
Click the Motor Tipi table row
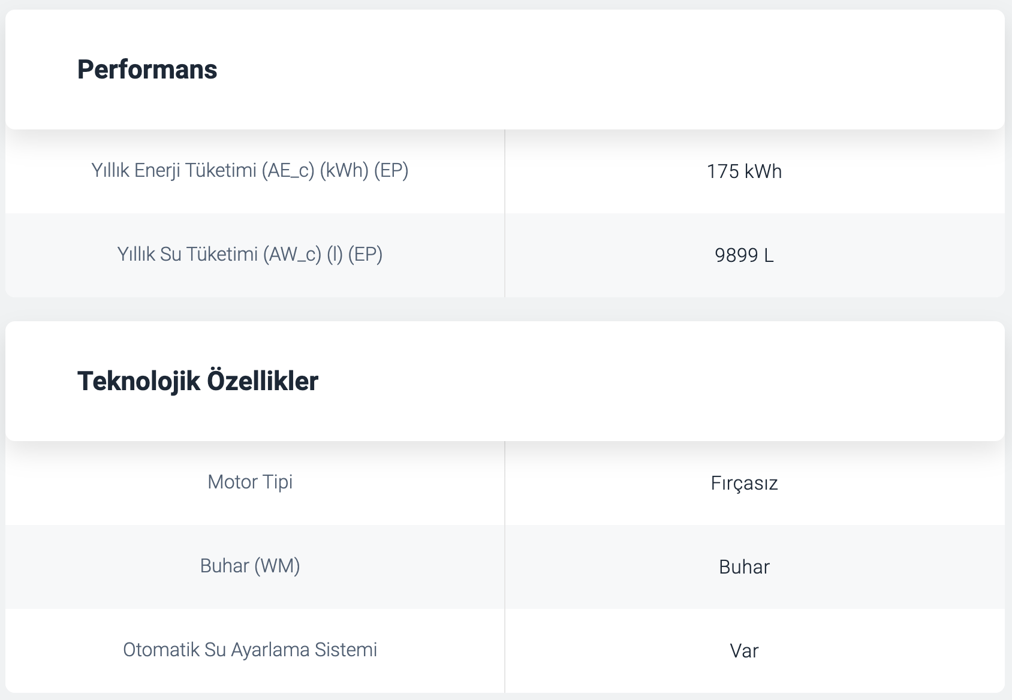tap(505, 483)
